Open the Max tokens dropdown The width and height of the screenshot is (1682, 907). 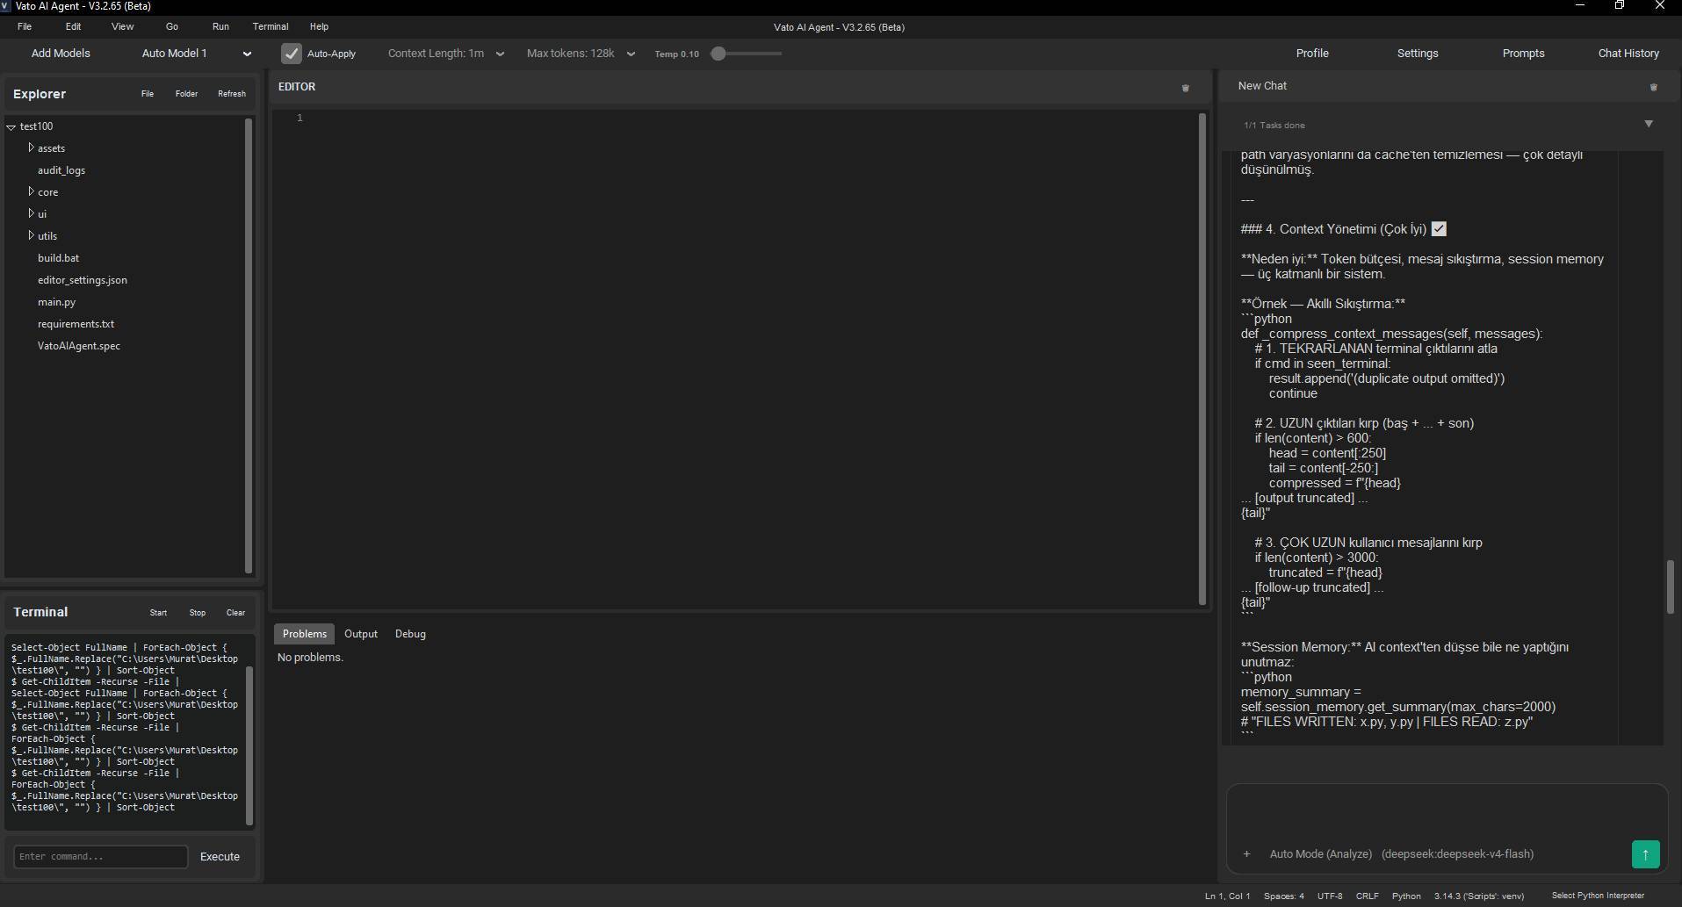pos(581,54)
